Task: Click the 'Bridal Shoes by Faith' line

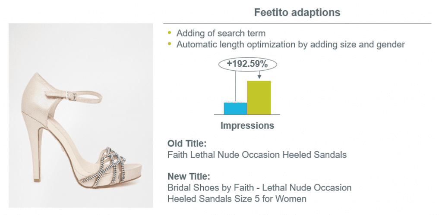Action: coord(259,187)
